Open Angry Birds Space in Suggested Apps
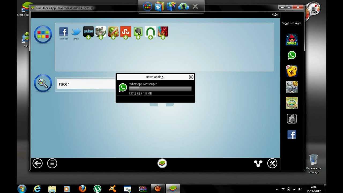Image resolution: width=343 pixels, height=193 pixels. point(292,40)
